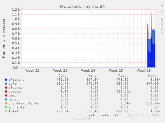The height and width of the screenshot is (123, 165).
Task: Click runnable average value 1.57
Action: [124, 107]
